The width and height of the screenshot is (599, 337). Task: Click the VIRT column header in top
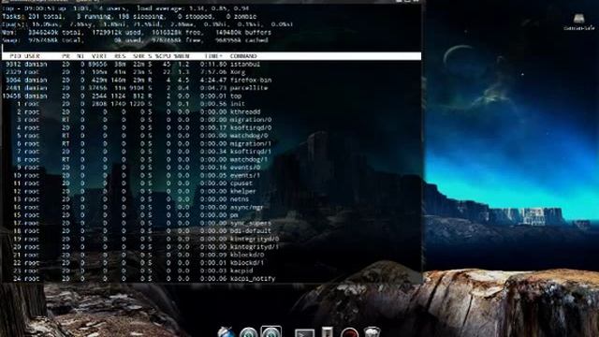click(99, 56)
